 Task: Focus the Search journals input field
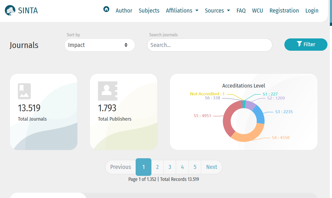[209, 45]
